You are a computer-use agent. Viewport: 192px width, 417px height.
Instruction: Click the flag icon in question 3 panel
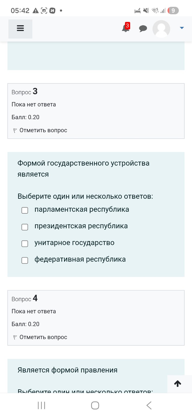coord(14,130)
